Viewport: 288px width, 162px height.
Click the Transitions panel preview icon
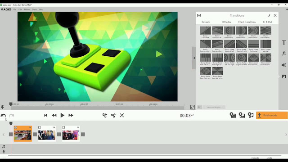[x=199, y=15]
